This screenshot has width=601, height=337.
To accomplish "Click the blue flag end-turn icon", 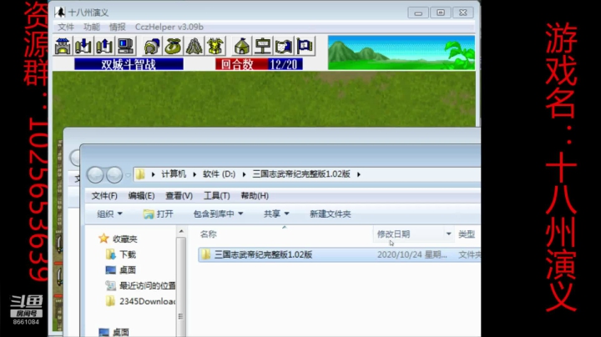I will pos(305,46).
